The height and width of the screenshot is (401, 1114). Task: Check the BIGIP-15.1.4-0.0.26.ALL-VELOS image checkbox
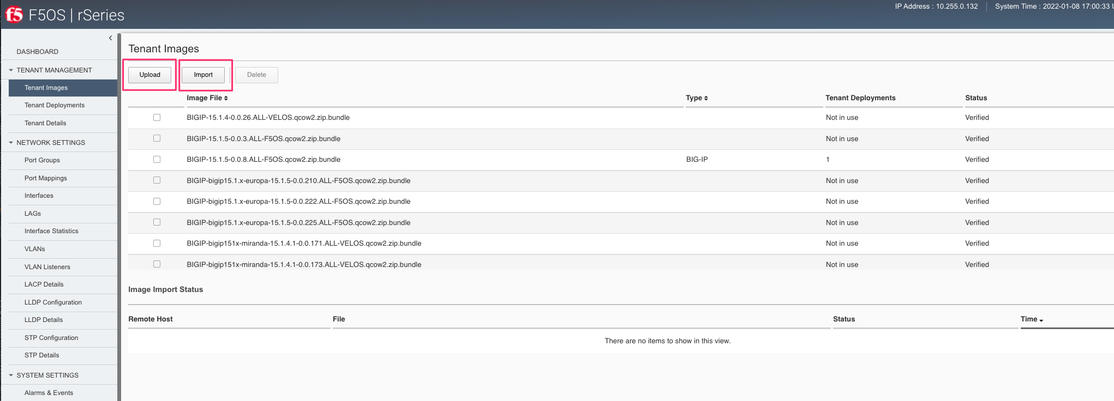[x=157, y=117]
